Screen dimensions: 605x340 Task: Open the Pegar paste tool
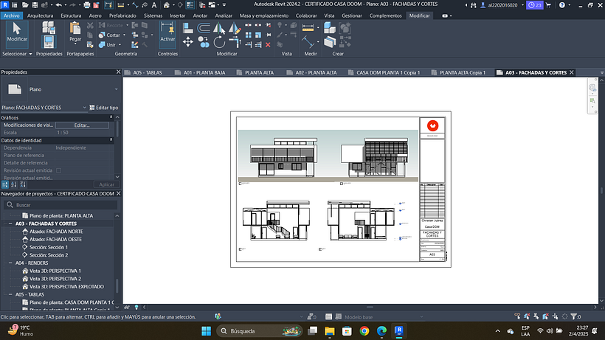point(75,32)
